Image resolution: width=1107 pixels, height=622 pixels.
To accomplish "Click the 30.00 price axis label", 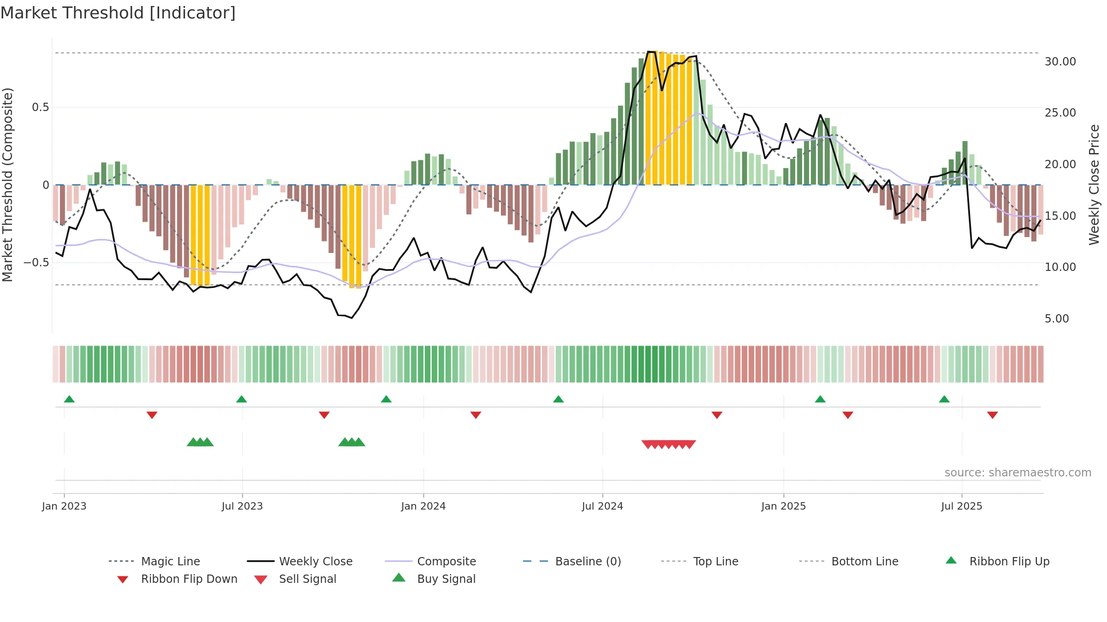I will [1060, 61].
